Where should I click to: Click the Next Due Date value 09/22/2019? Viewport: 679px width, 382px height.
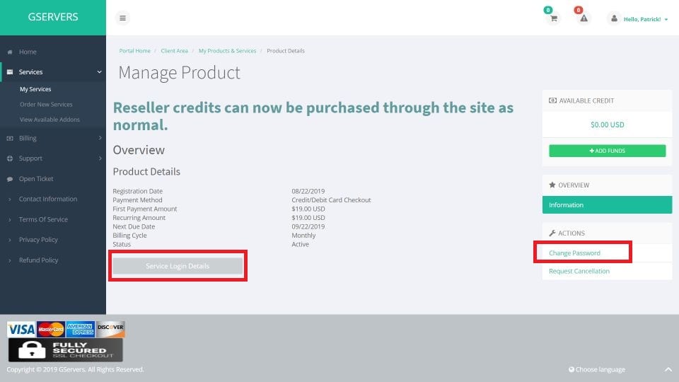[308, 226]
